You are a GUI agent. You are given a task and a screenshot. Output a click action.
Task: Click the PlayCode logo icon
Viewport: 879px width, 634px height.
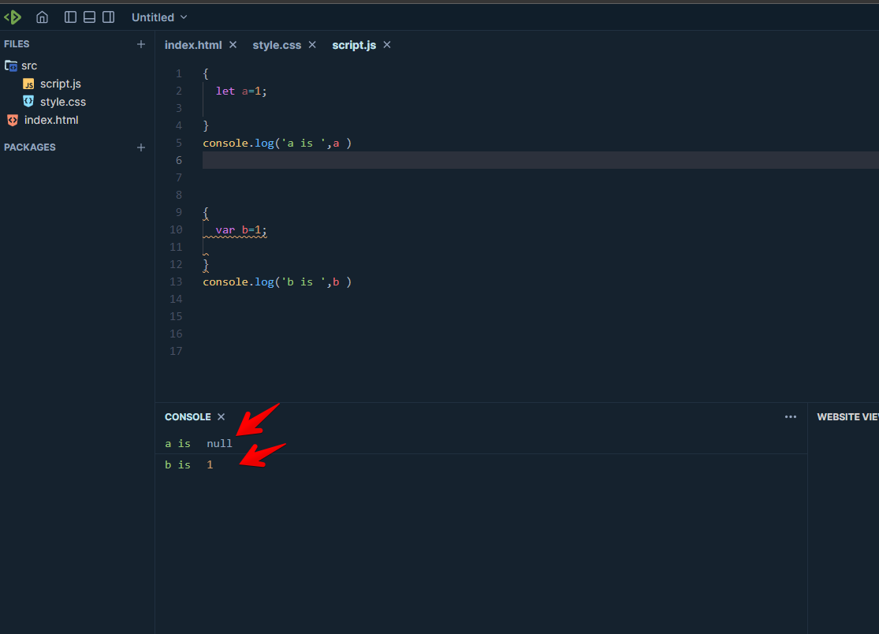[x=13, y=16]
